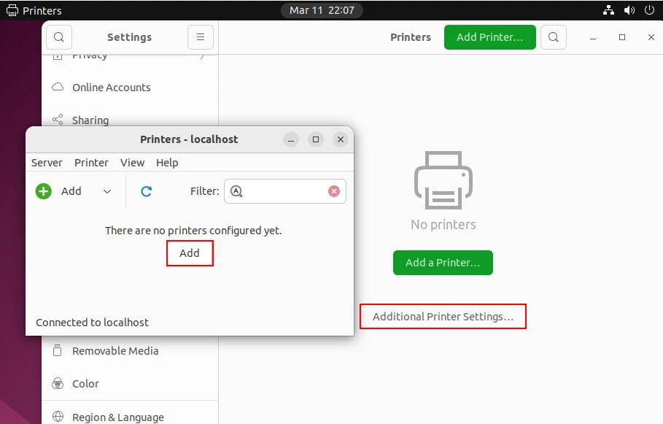
Task: Click the Add a Printer... button
Action: pyautogui.click(x=443, y=263)
